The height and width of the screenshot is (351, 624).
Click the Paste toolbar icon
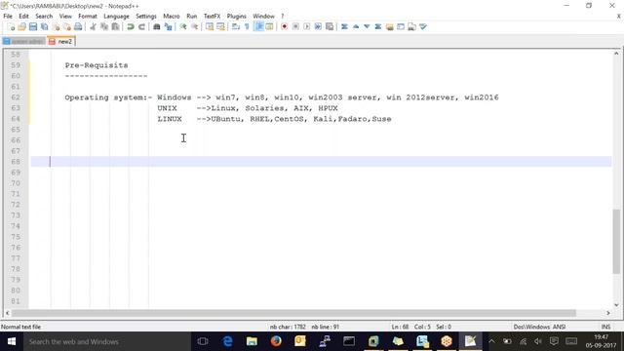coord(115,26)
